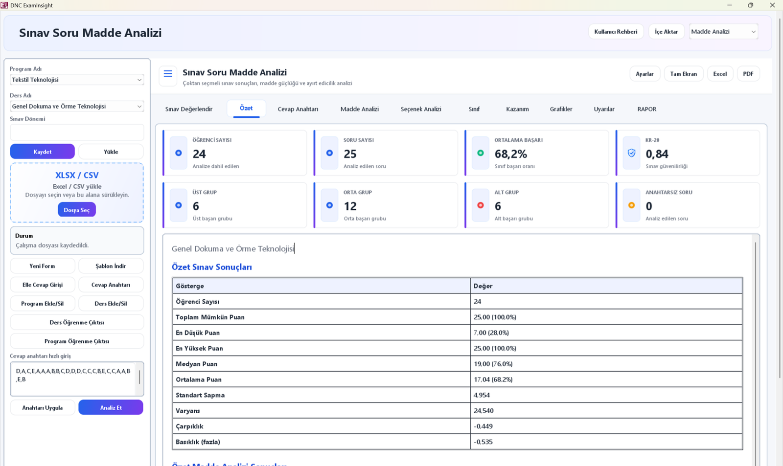
Task: Export the report as PDF
Action: click(x=748, y=74)
